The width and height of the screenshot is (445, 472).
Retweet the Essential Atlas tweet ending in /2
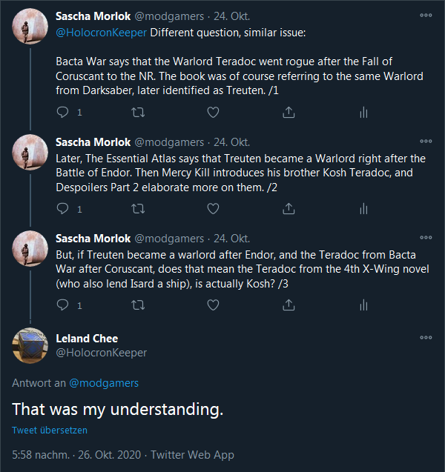138,208
